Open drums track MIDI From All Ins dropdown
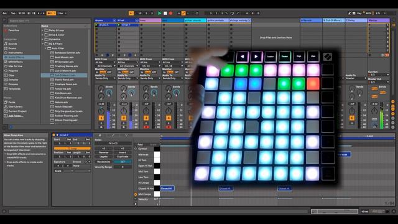 pyautogui.click(x=105, y=62)
